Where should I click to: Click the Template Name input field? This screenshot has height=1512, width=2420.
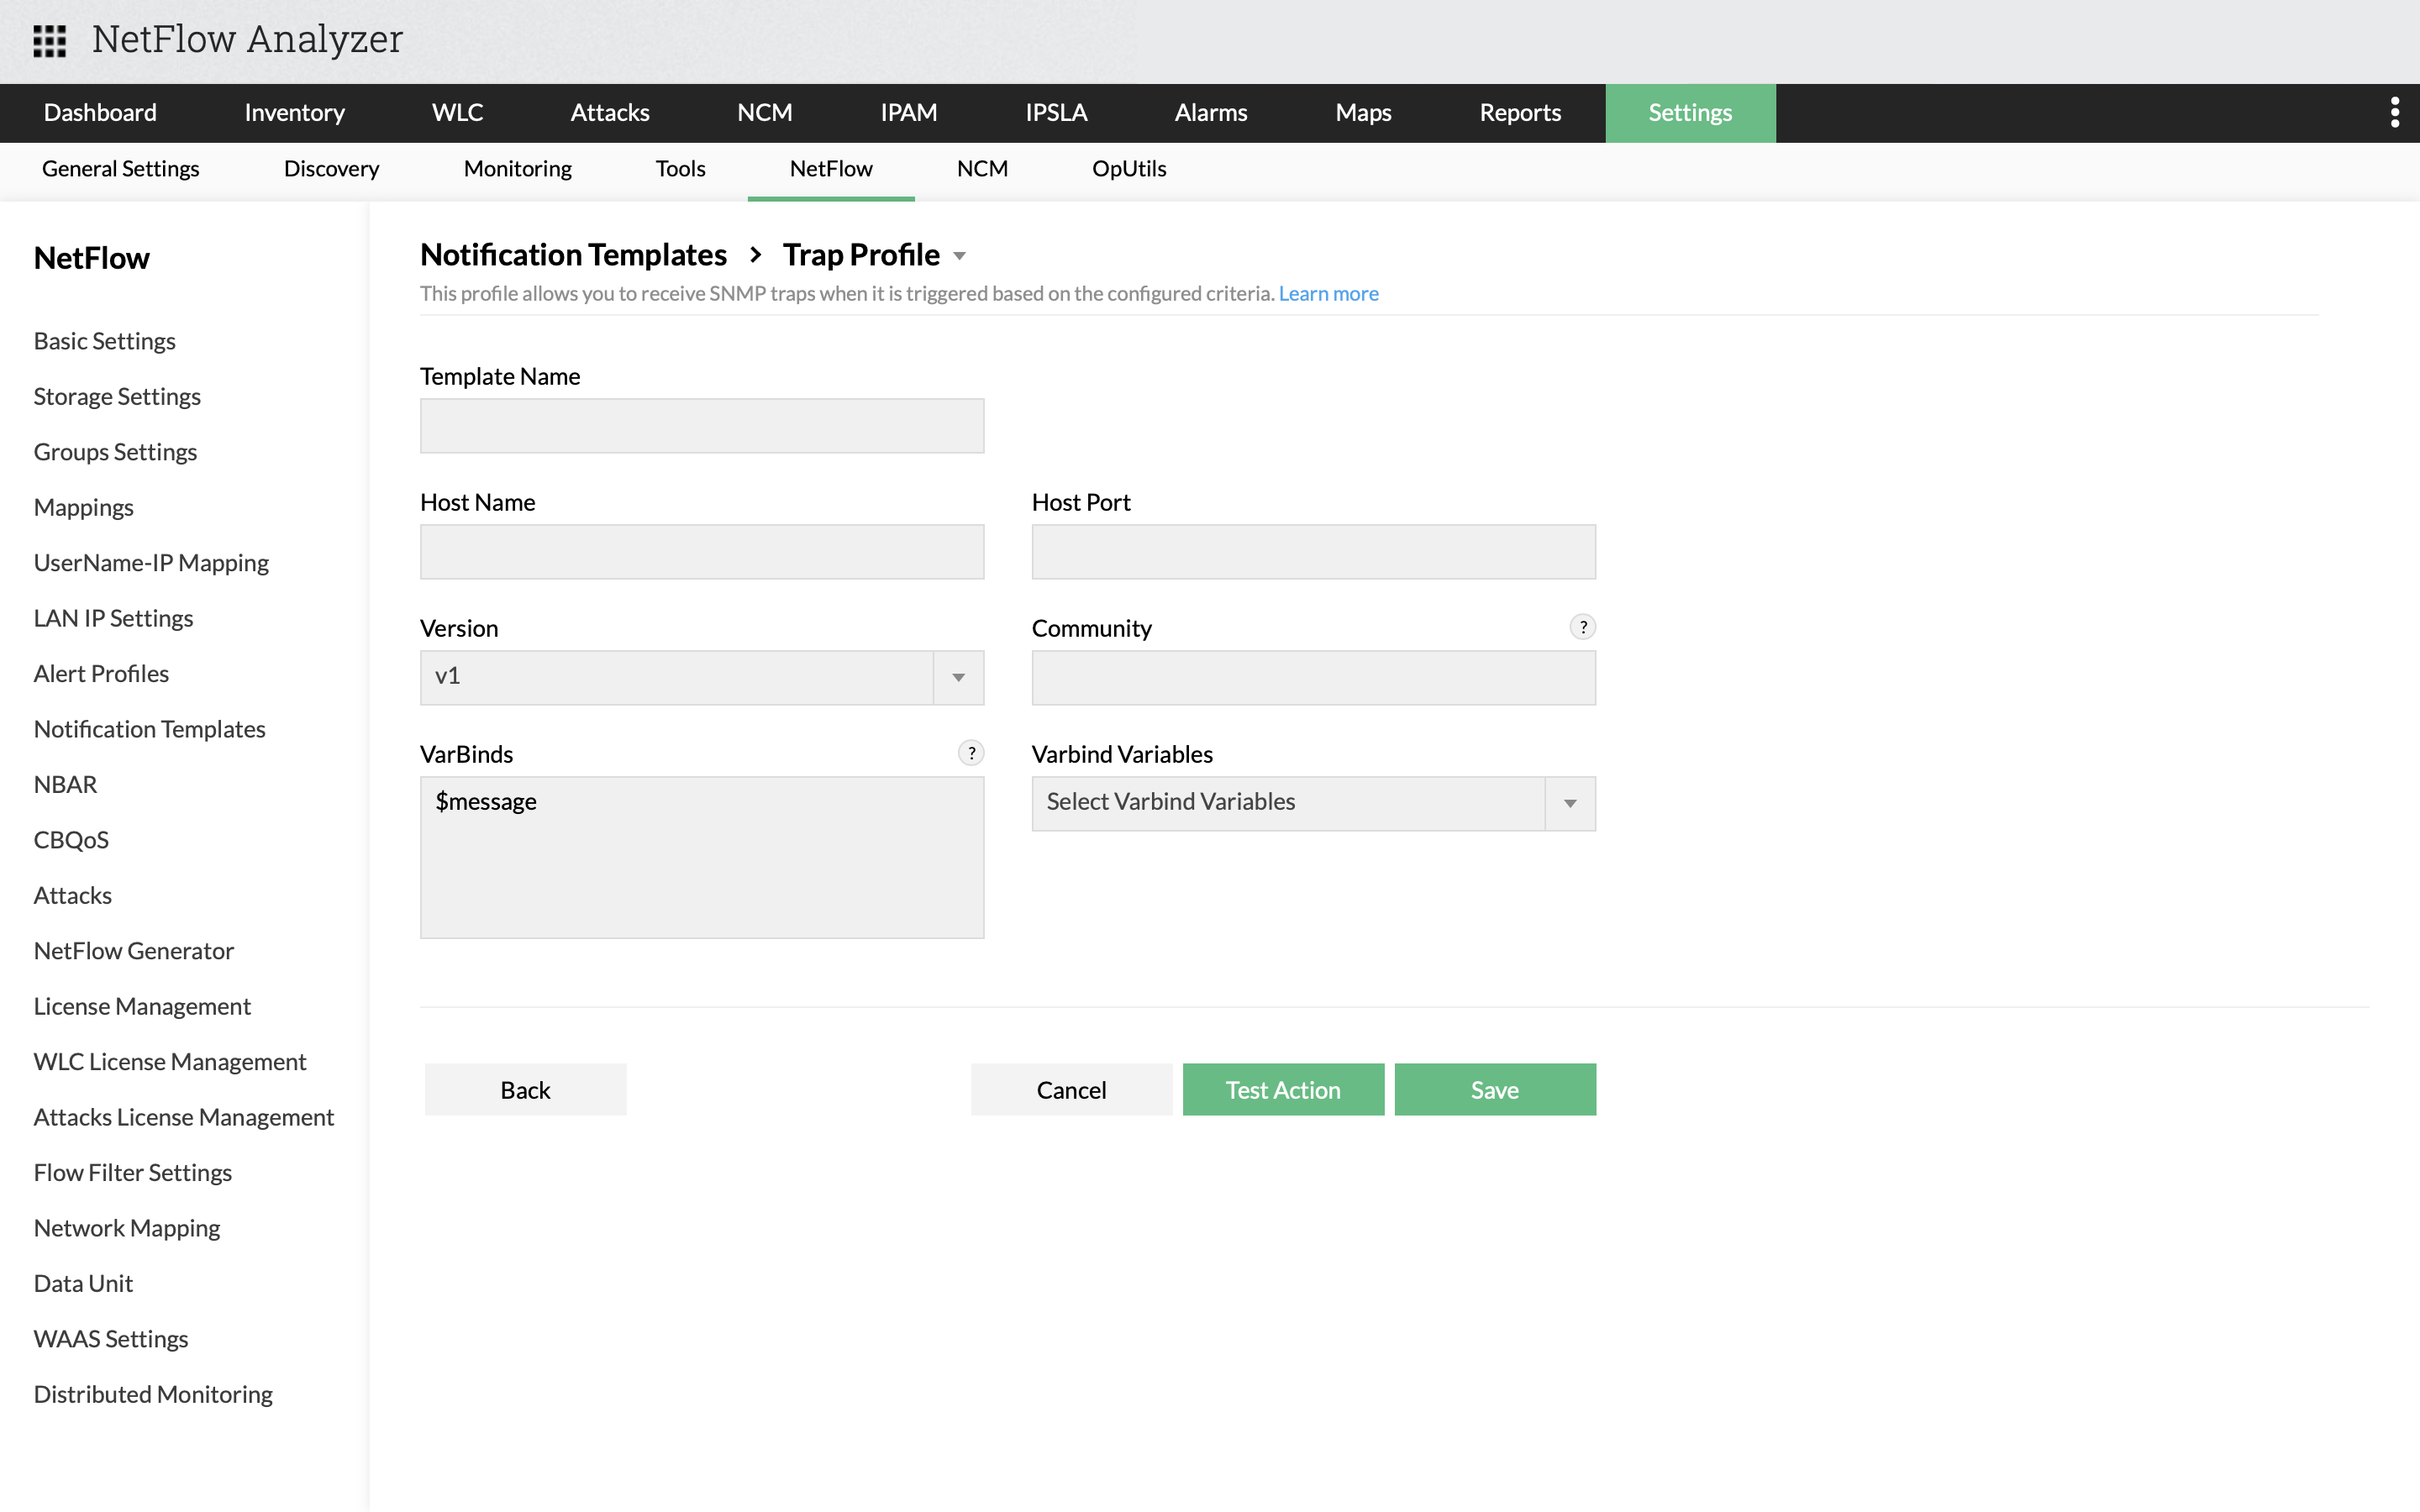tap(701, 426)
